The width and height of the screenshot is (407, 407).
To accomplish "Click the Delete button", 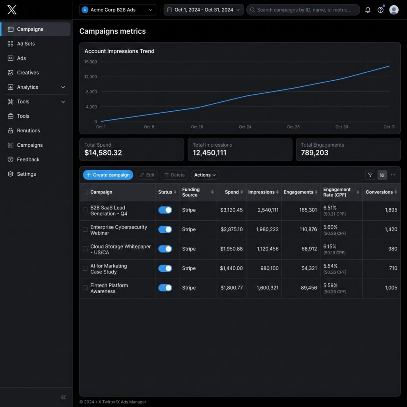I will 174,175.
